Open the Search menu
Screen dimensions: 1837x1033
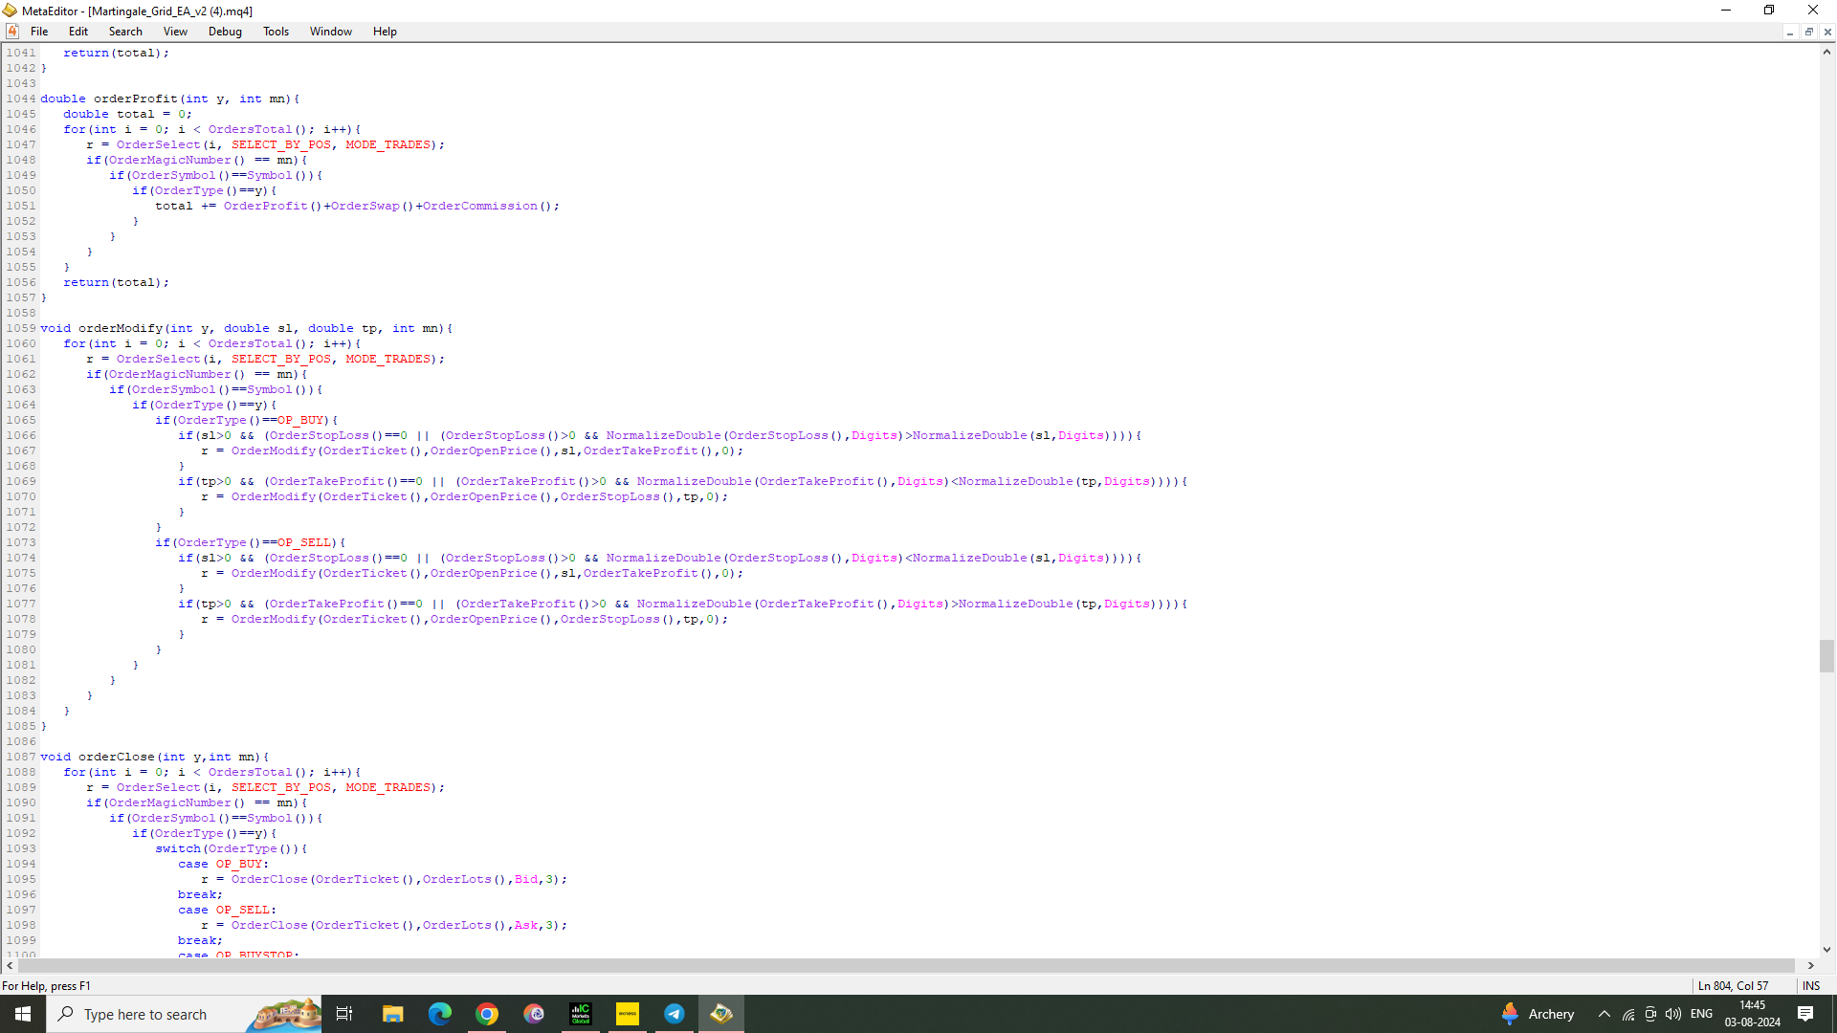tap(125, 32)
